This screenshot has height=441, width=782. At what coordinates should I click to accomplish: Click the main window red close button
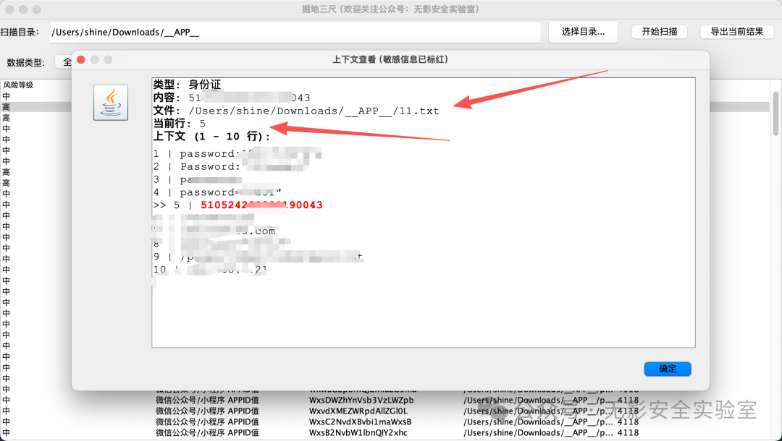(9, 9)
